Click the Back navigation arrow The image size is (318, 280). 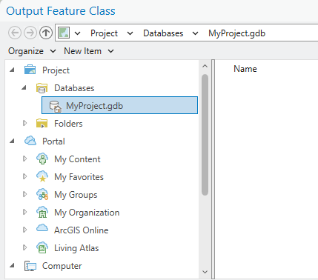pyautogui.click(x=15, y=33)
